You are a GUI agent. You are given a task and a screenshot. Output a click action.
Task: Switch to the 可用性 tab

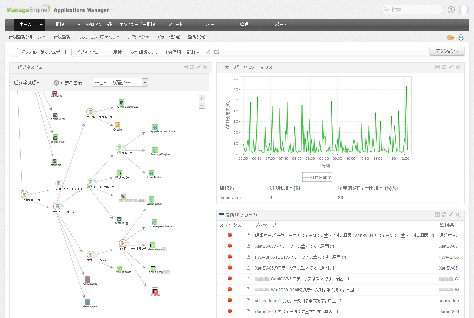pyautogui.click(x=115, y=52)
